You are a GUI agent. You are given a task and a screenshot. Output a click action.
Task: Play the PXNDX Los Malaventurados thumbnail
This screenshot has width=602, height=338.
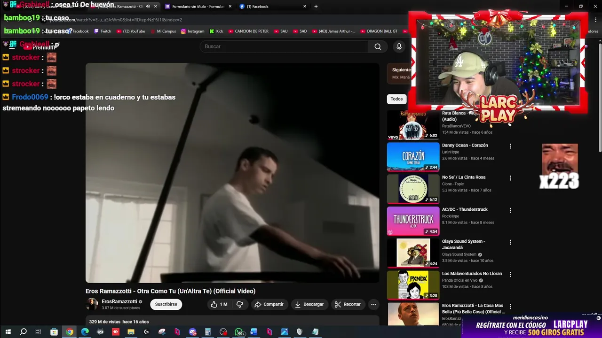coord(413,285)
